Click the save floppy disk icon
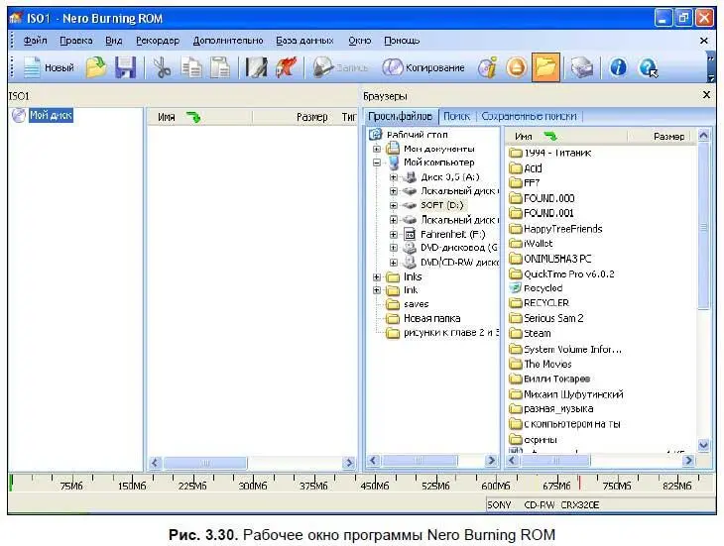Viewport: 724px width, 546px height. (124, 68)
